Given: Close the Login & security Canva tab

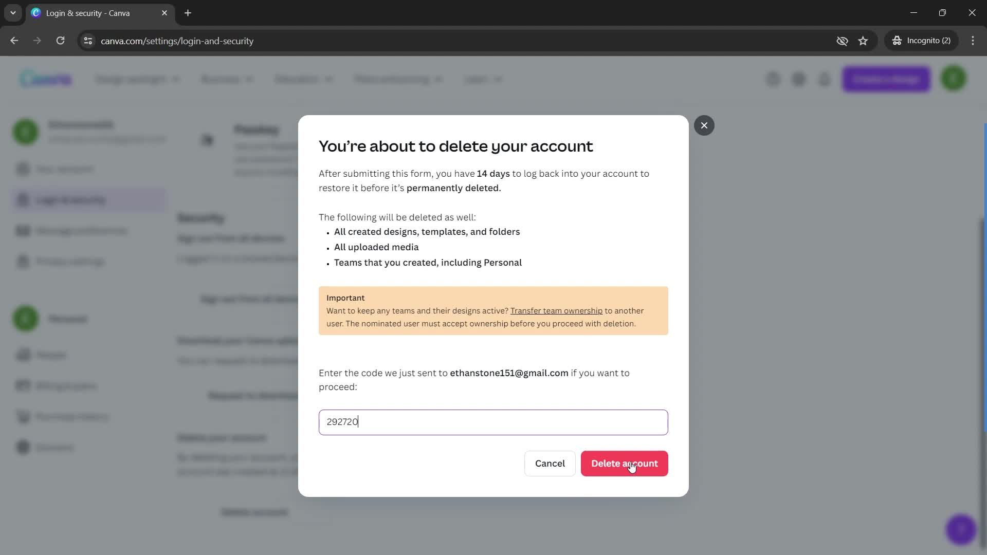Looking at the screenshot, I should [164, 13].
